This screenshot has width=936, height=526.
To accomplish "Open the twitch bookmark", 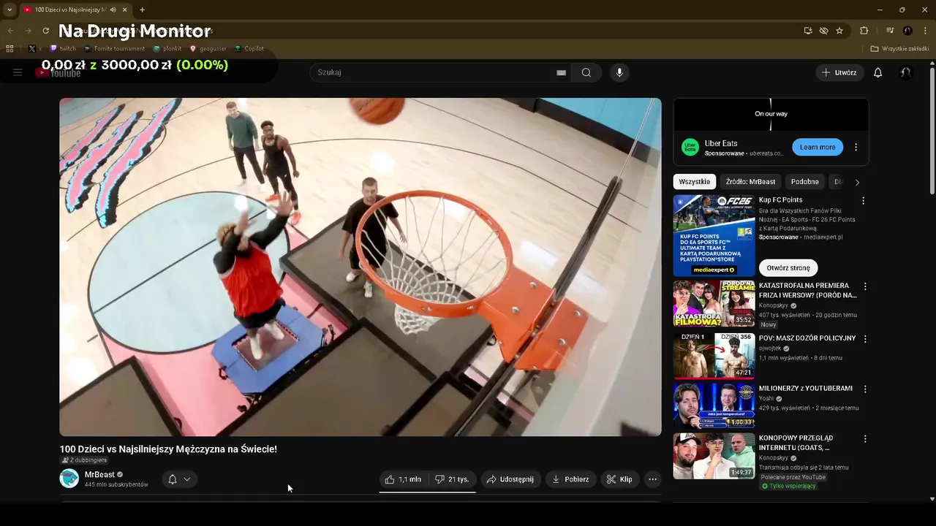I will click(63, 49).
